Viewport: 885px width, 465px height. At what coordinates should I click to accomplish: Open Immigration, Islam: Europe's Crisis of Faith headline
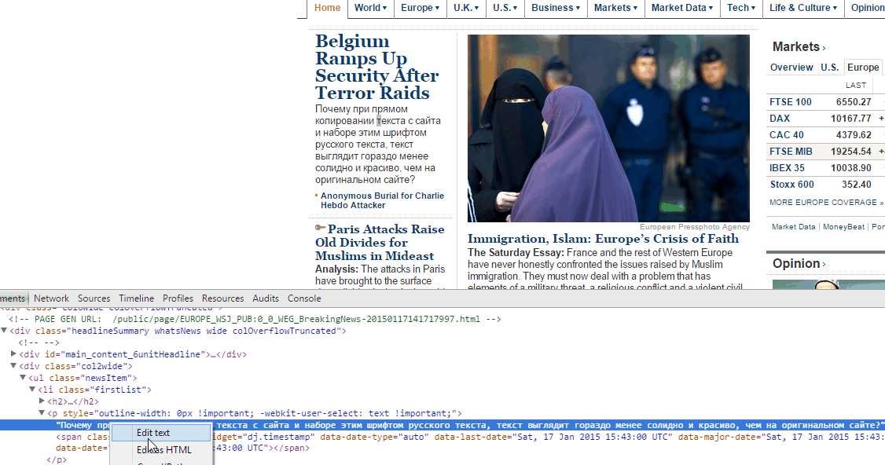(x=603, y=239)
